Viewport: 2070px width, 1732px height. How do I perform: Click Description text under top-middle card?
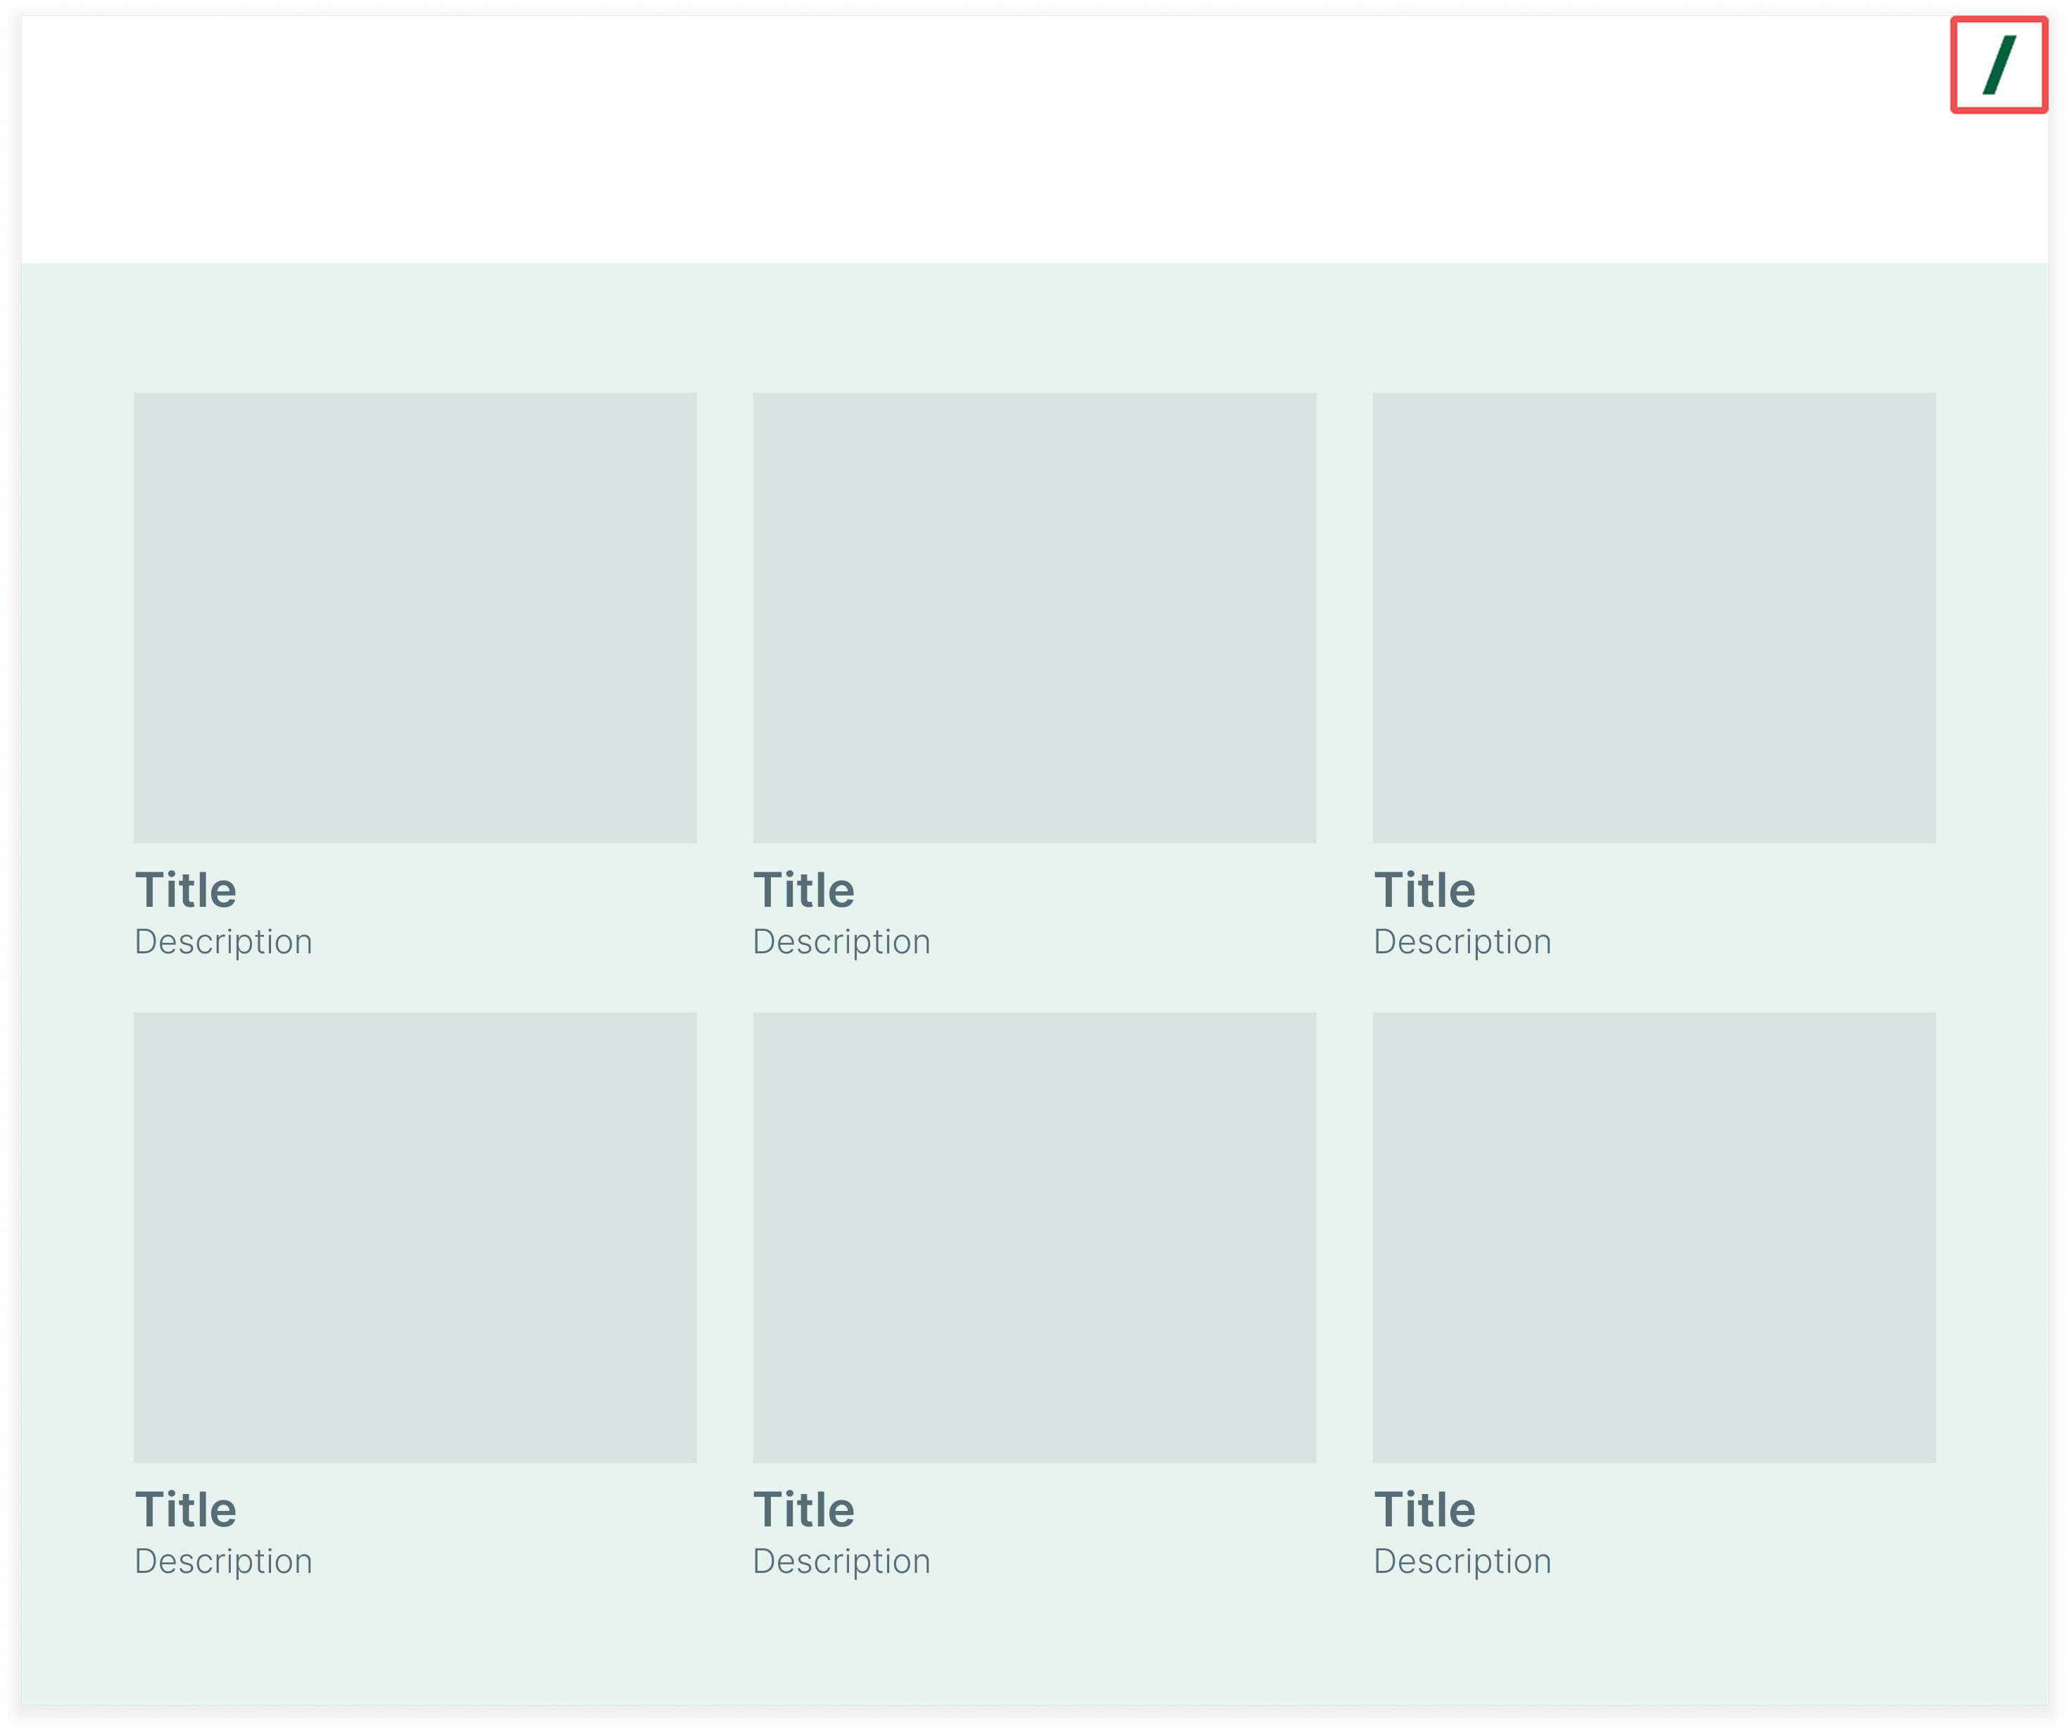click(x=841, y=941)
